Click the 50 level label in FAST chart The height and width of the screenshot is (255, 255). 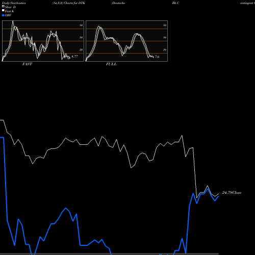(81, 37)
